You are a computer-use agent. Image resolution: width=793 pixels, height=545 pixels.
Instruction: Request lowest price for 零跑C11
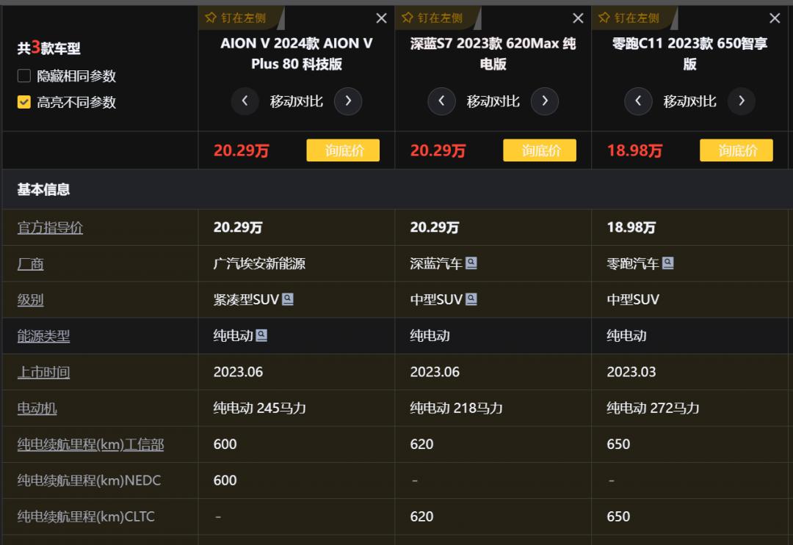click(736, 150)
